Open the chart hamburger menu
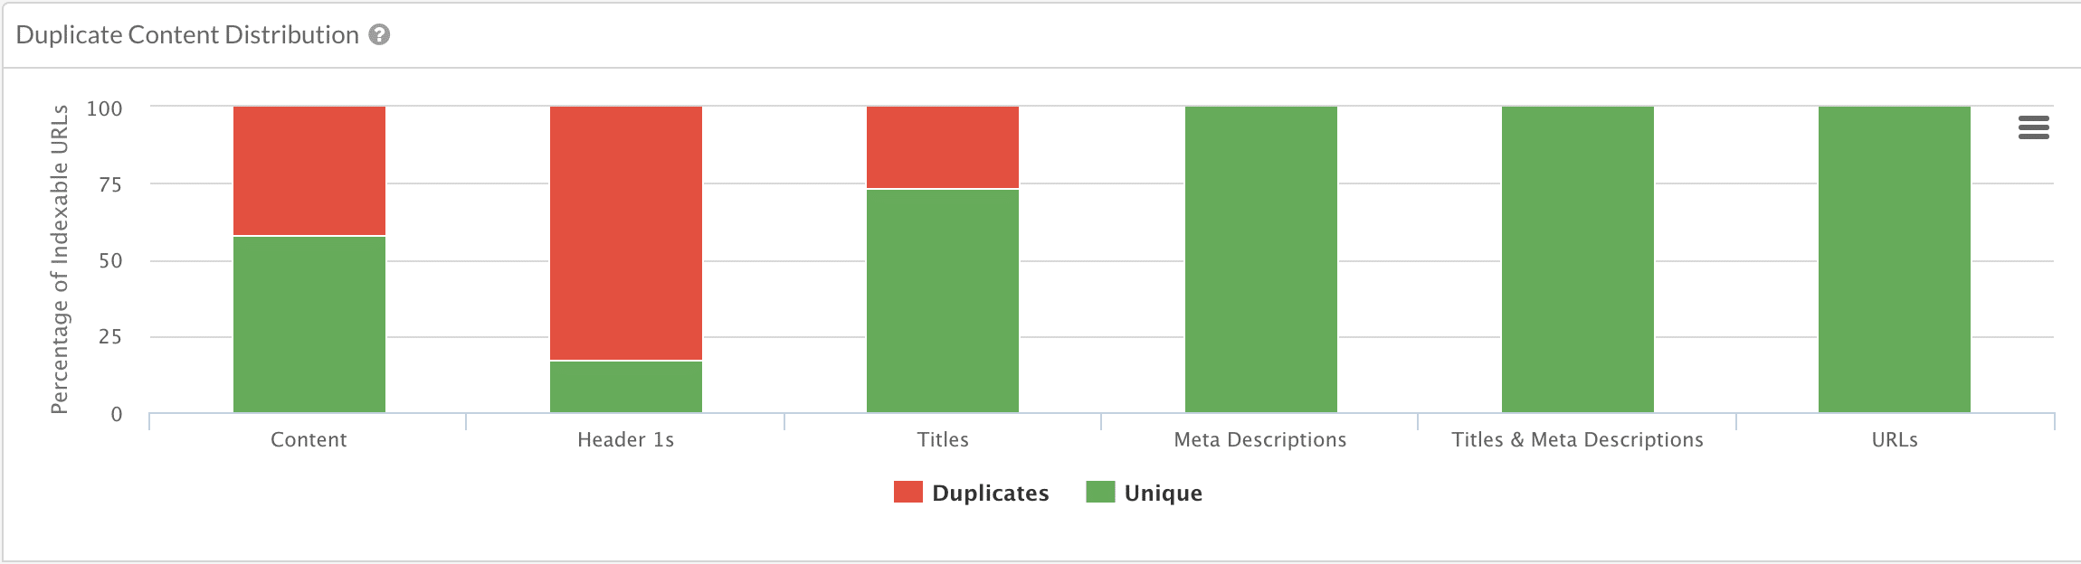2081x564 pixels. (x=2033, y=128)
